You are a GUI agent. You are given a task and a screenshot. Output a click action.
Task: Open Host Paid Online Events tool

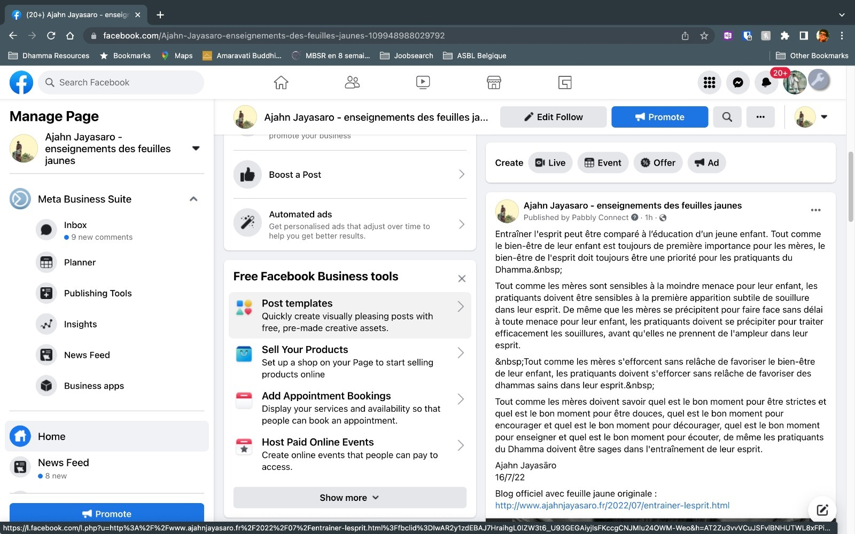[x=350, y=454]
